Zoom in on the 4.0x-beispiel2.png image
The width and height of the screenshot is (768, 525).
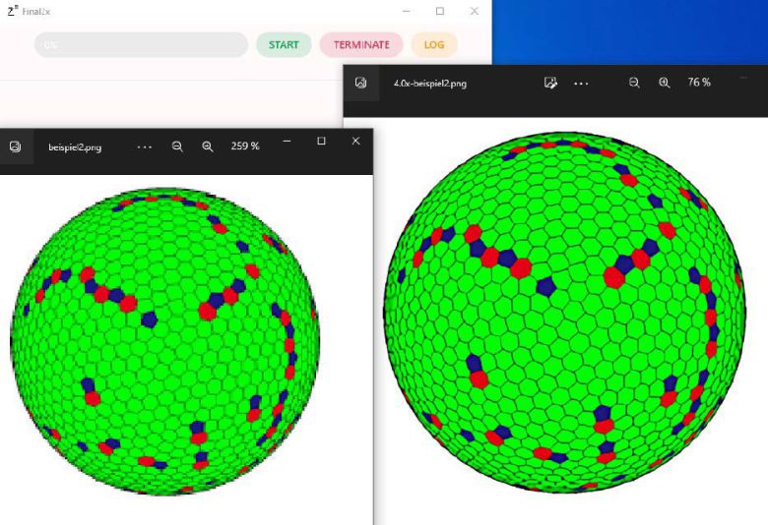[665, 84]
